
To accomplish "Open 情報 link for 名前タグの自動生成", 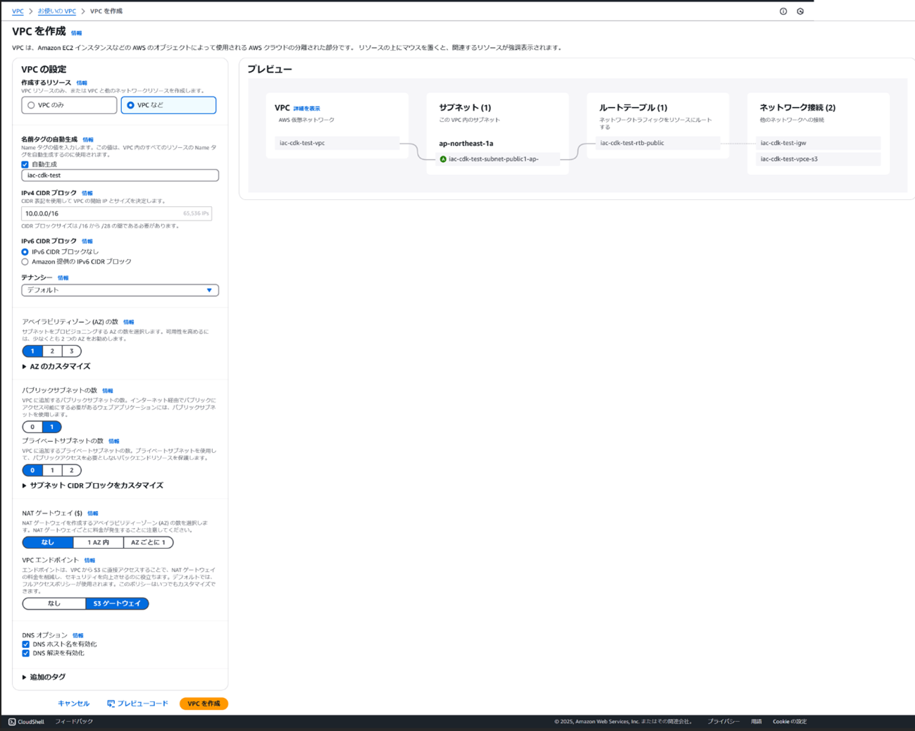I will (88, 140).
